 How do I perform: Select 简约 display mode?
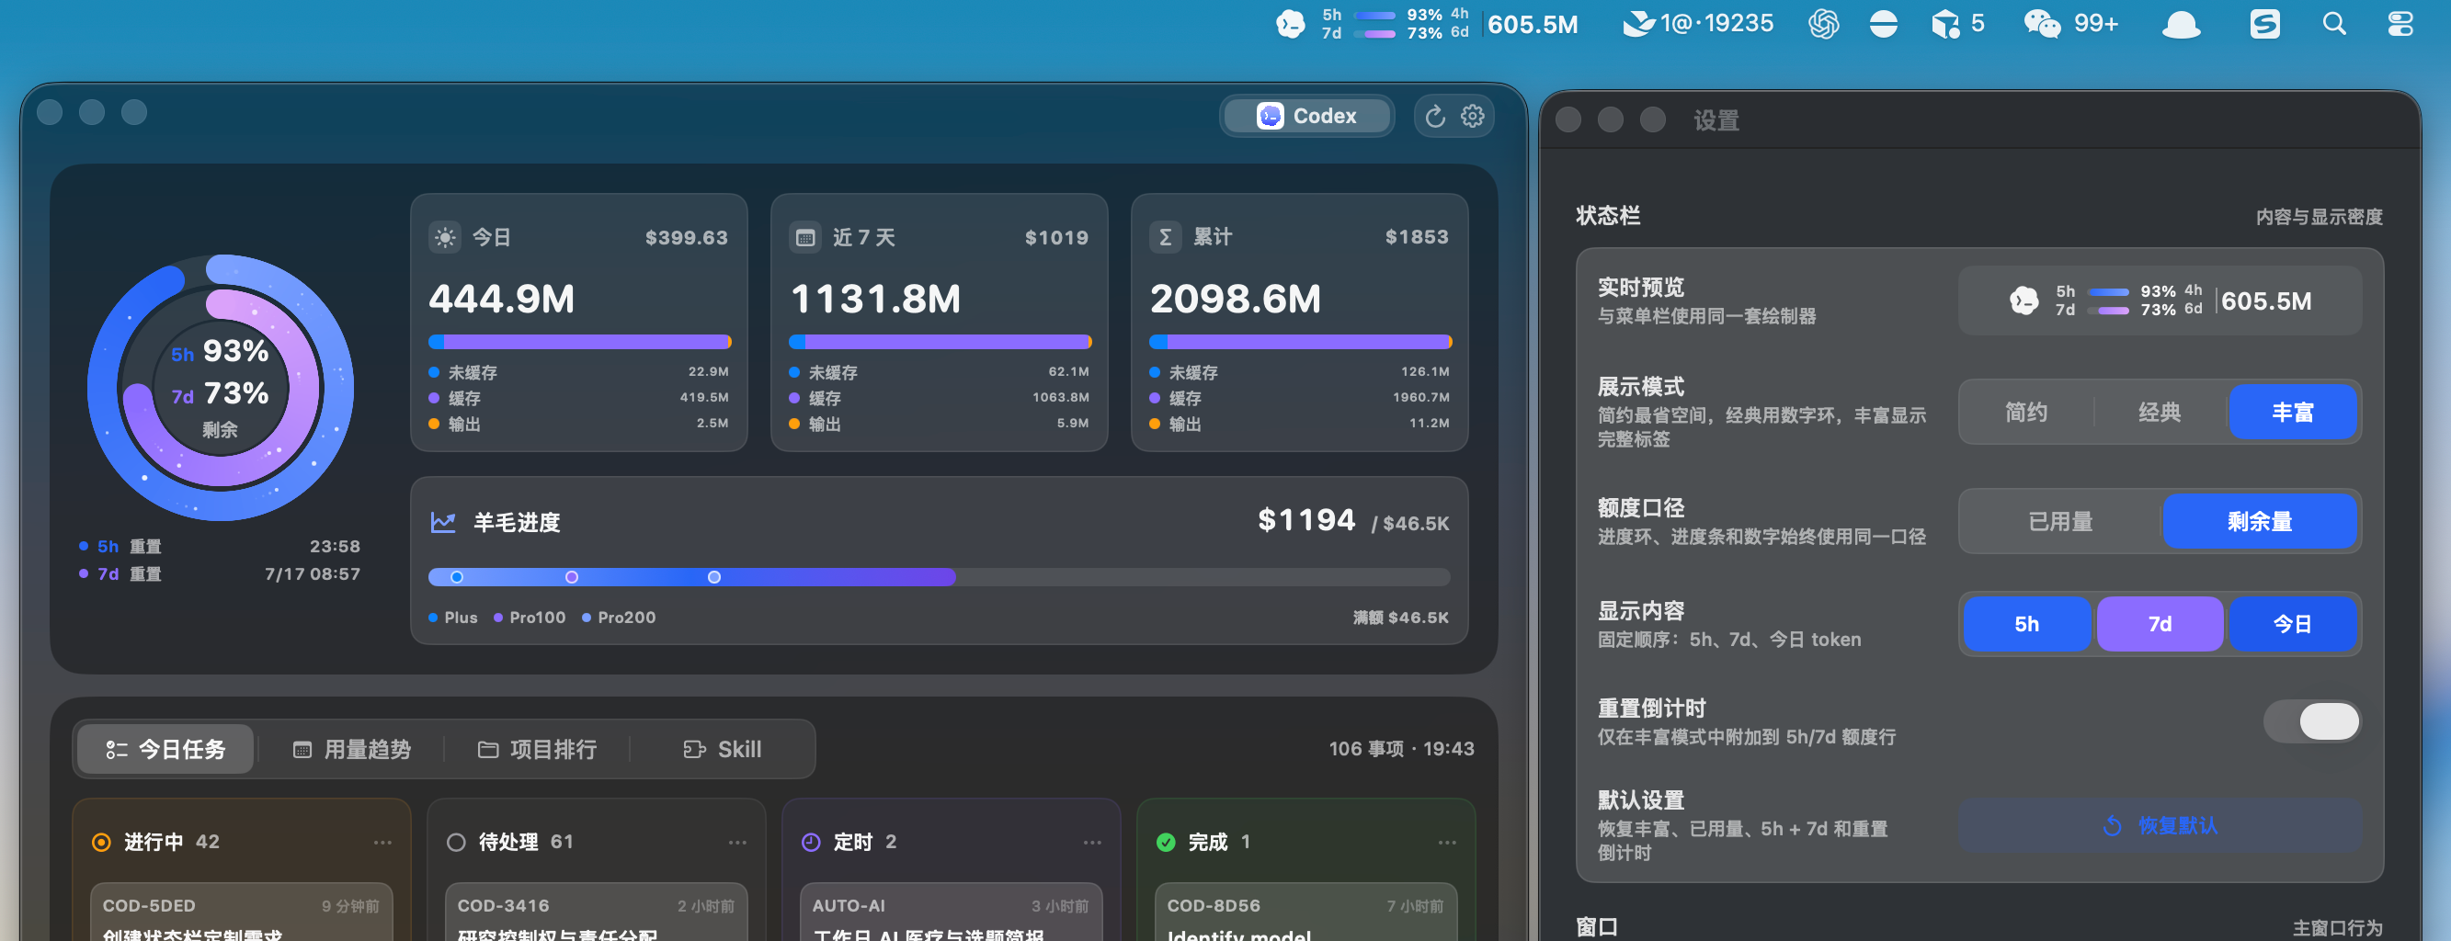click(2025, 412)
